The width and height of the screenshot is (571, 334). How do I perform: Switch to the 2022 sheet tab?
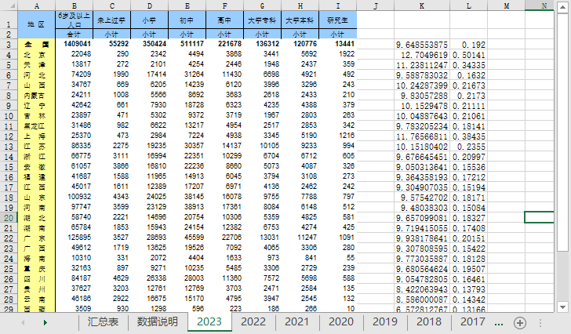click(253, 322)
